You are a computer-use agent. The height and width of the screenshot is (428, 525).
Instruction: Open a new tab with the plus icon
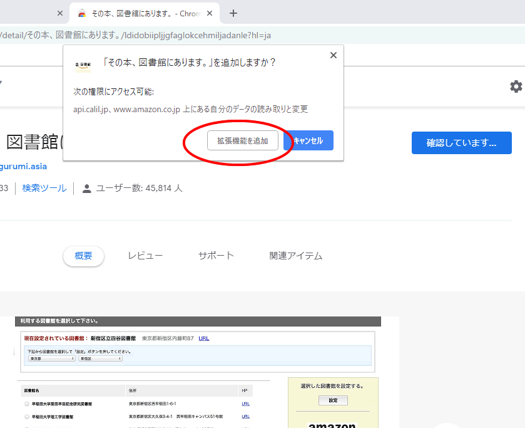[x=233, y=13]
